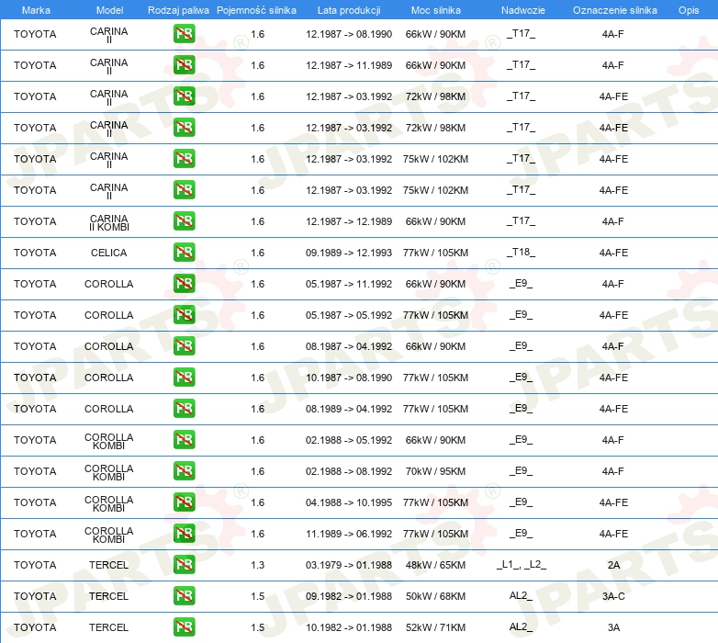Click the '1.5' capacity in the 52kW / 71KM row
Image resolution: width=718 pixels, height=643 pixels.
257,627
